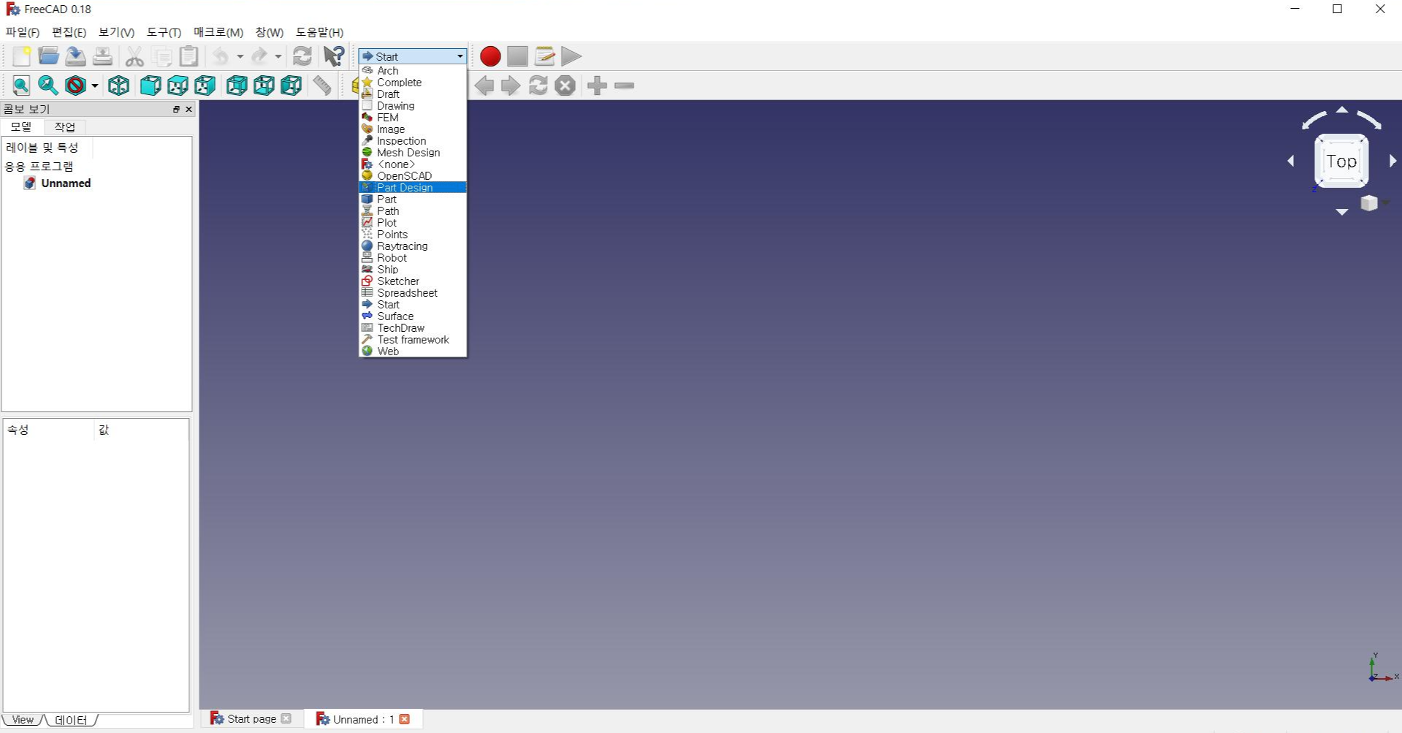Set isometric view cube icon

[118, 86]
